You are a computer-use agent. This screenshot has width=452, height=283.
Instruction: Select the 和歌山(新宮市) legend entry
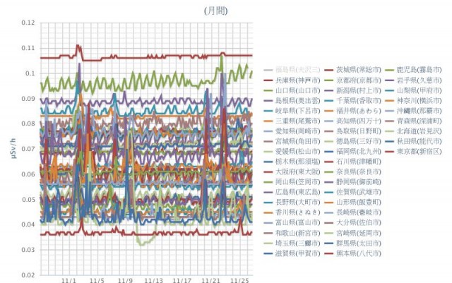click(x=292, y=233)
